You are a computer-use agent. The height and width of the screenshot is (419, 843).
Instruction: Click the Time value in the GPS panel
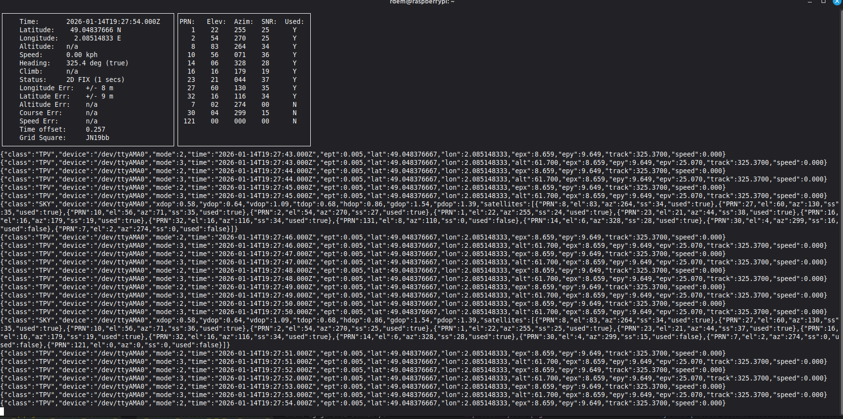pos(113,21)
